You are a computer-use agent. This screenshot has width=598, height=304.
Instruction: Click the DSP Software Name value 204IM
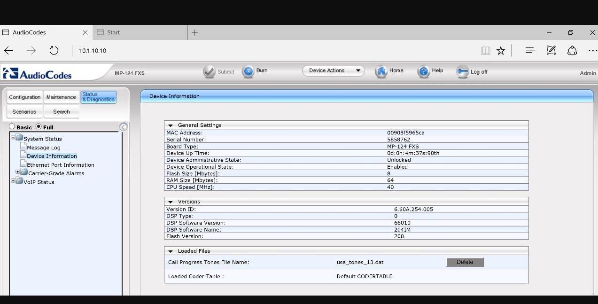coord(403,230)
